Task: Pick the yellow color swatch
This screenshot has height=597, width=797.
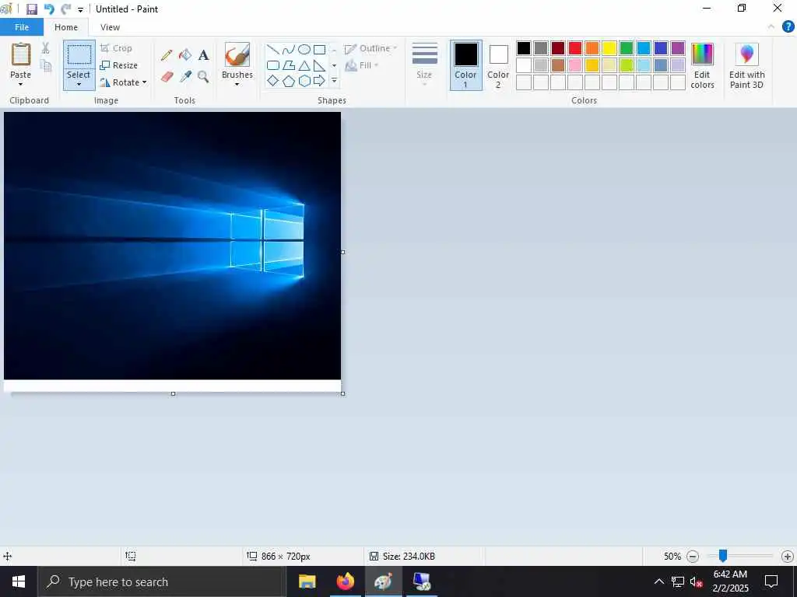Action: (x=609, y=48)
